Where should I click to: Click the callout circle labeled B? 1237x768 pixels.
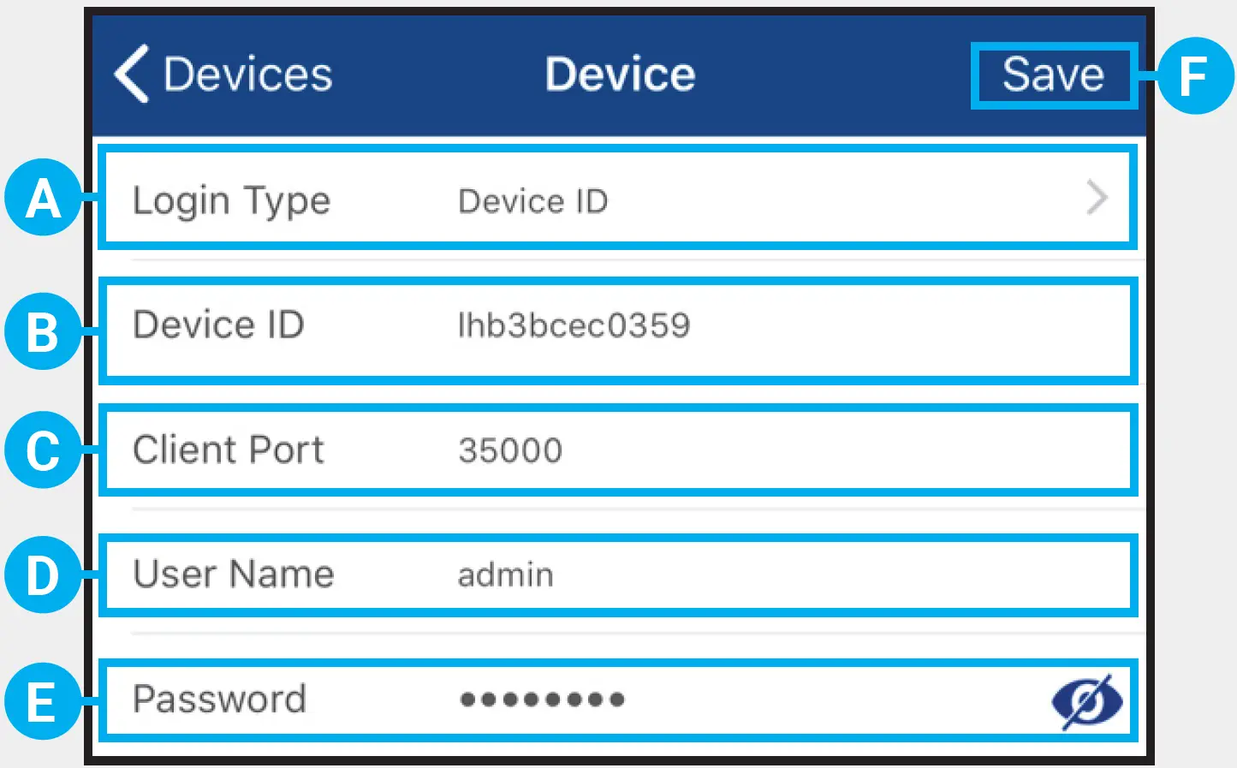pos(44,331)
